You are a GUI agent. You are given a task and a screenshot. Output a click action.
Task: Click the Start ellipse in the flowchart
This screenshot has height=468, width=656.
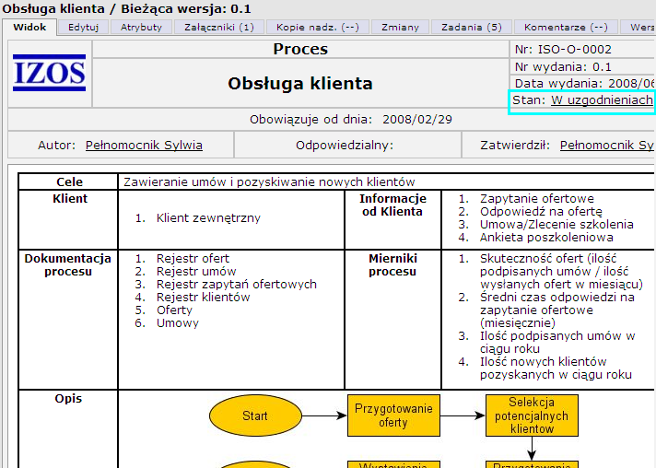point(255,415)
